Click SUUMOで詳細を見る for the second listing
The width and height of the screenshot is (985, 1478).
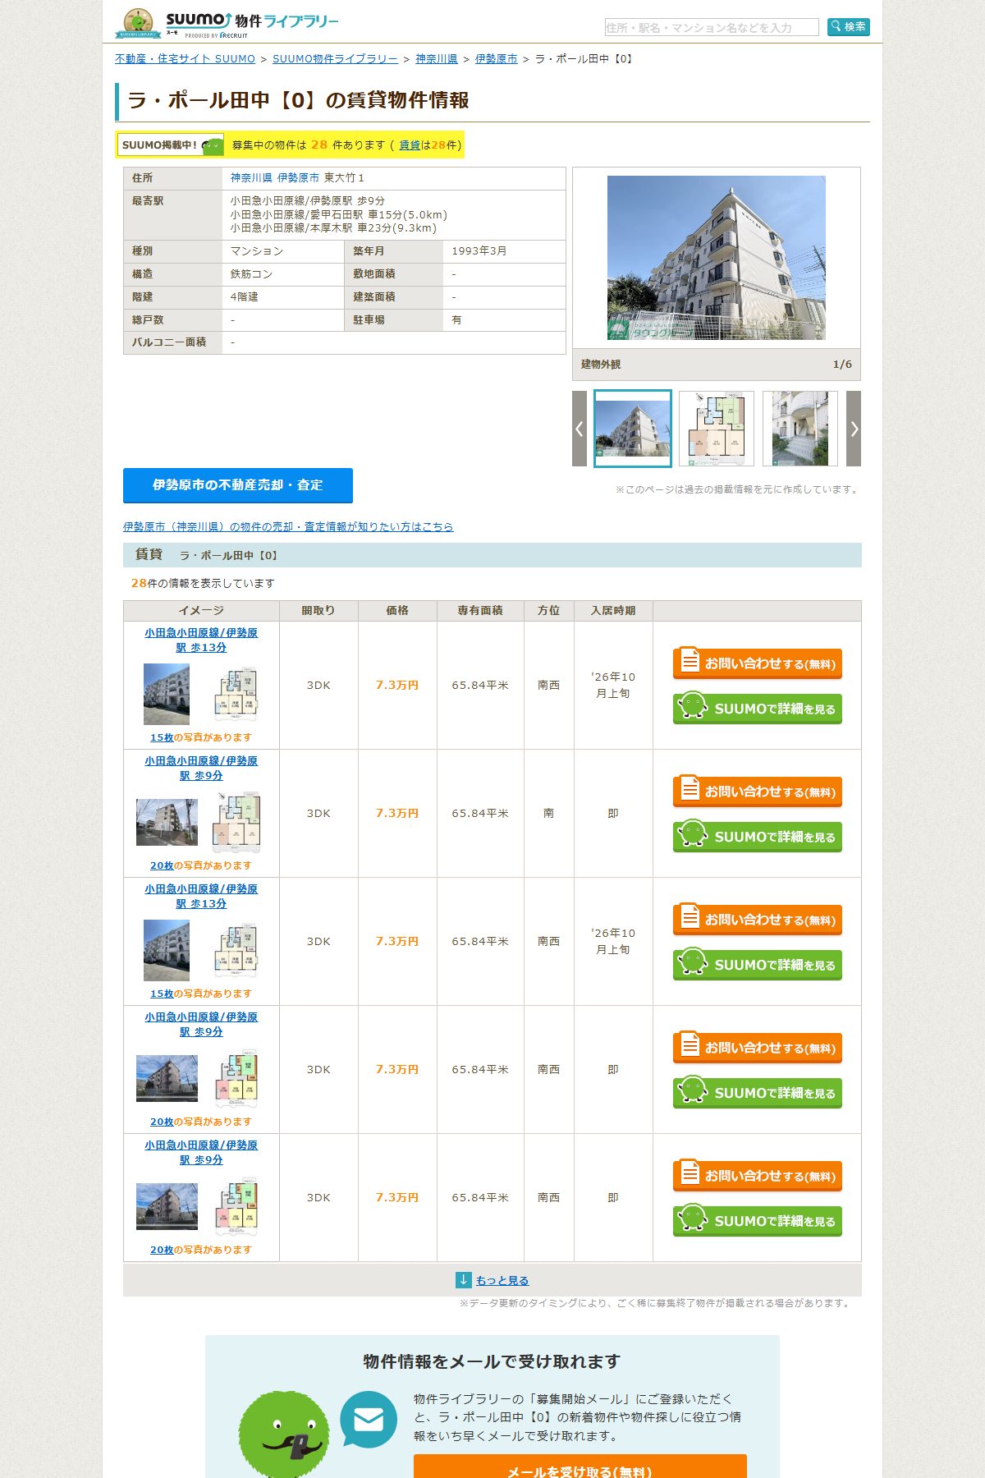tap(758, 837)
